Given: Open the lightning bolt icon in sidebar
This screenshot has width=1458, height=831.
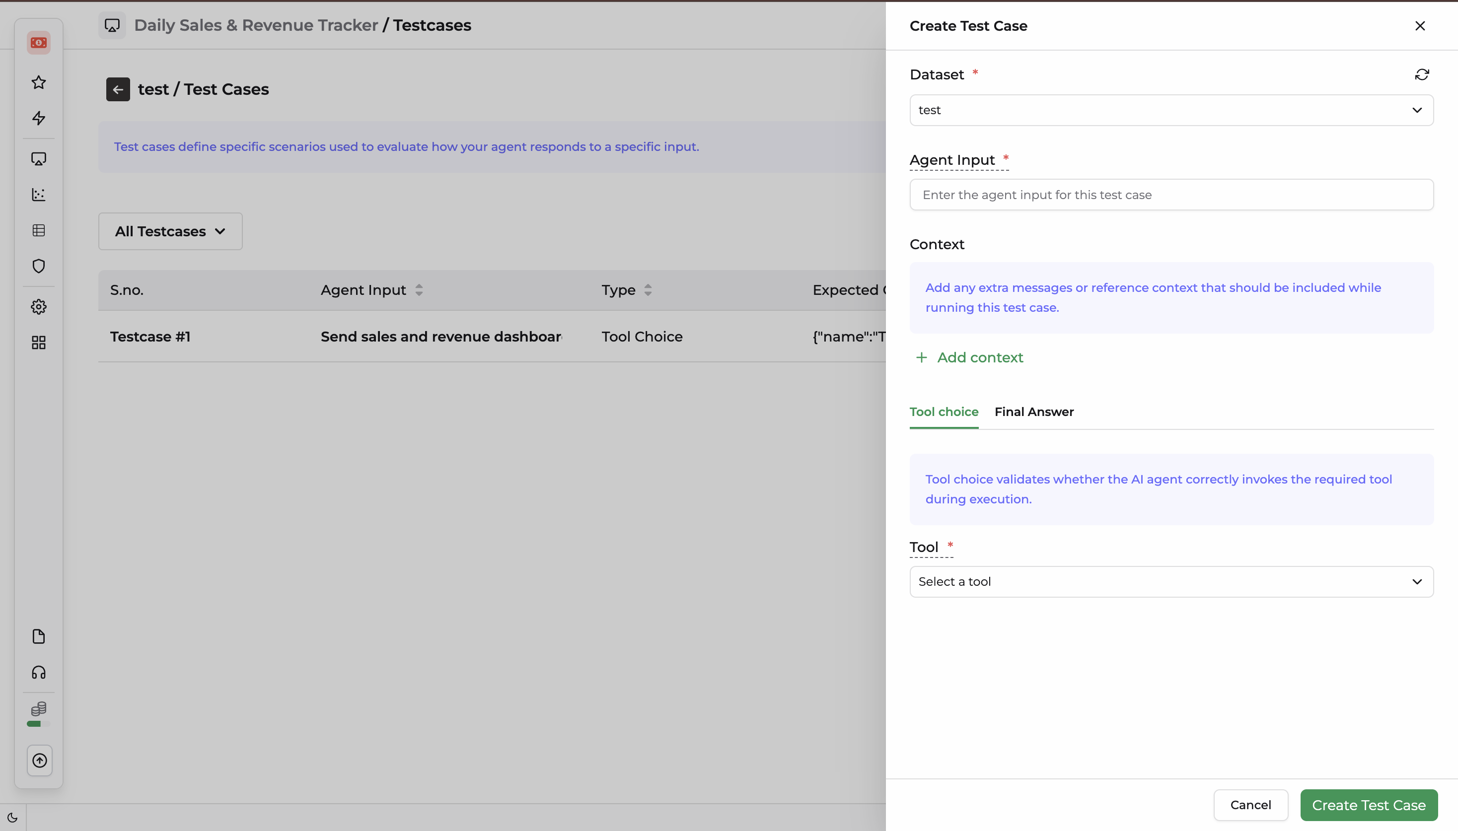Looking at the screenshot, I should click(x=39, y=118).
